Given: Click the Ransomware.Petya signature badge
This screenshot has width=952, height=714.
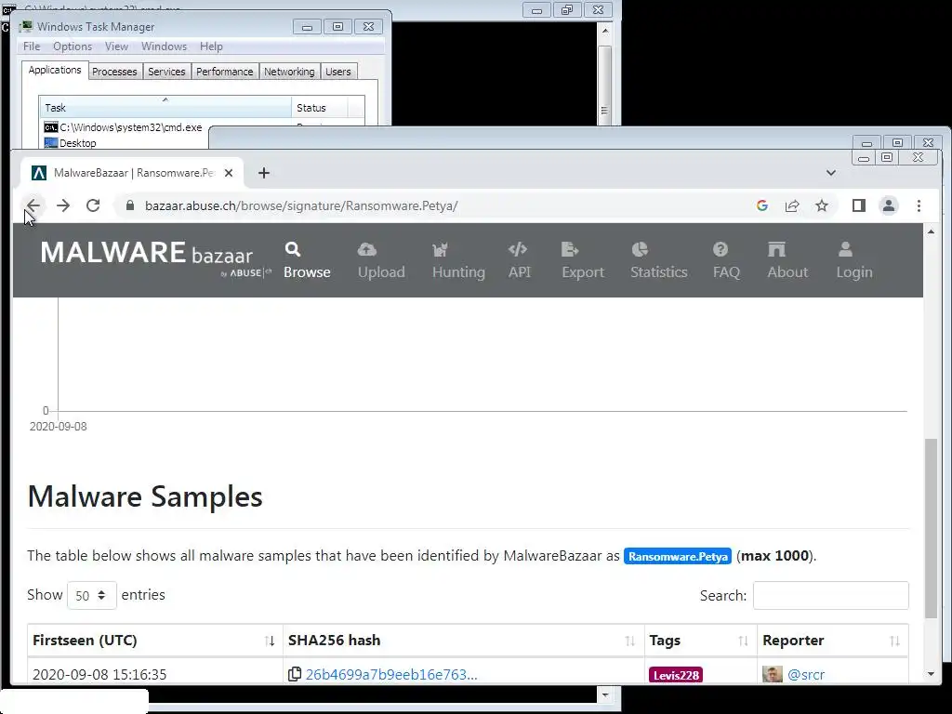Looking at the screenshot, I should tap(678, 556).
